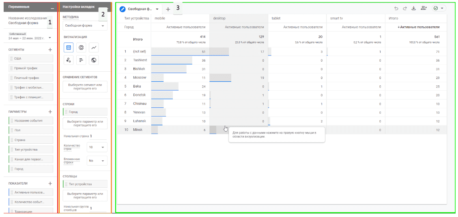Click the Канал для первог... parameter

click(x=31, y=159)
